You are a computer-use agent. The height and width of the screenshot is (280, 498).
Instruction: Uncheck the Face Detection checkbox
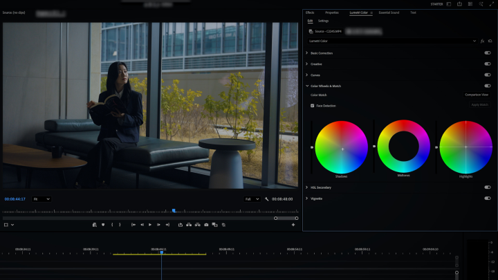313,106
